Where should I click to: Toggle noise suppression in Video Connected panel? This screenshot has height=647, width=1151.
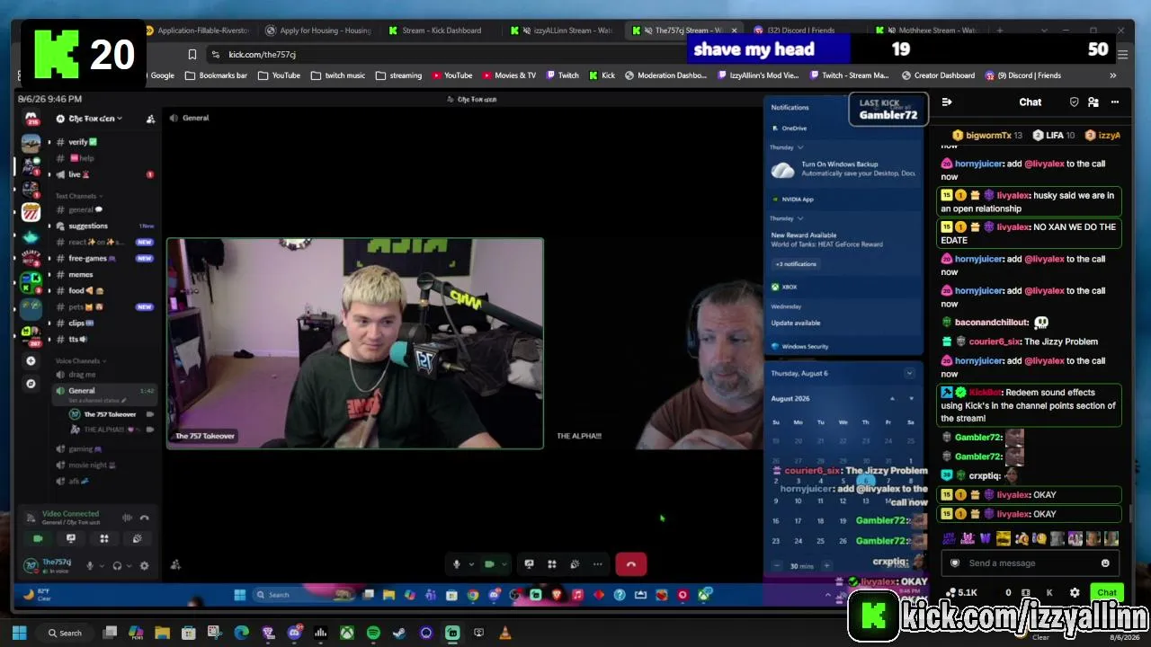tap(127, 518)
